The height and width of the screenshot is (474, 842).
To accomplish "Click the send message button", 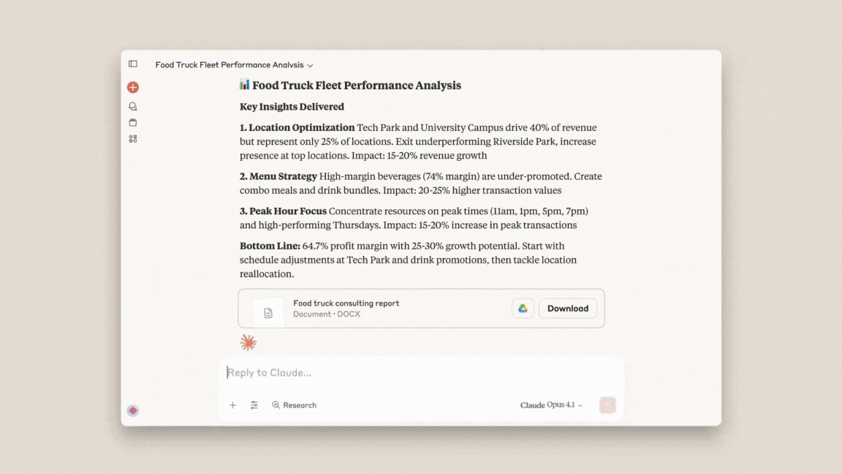I will [607, 405].
